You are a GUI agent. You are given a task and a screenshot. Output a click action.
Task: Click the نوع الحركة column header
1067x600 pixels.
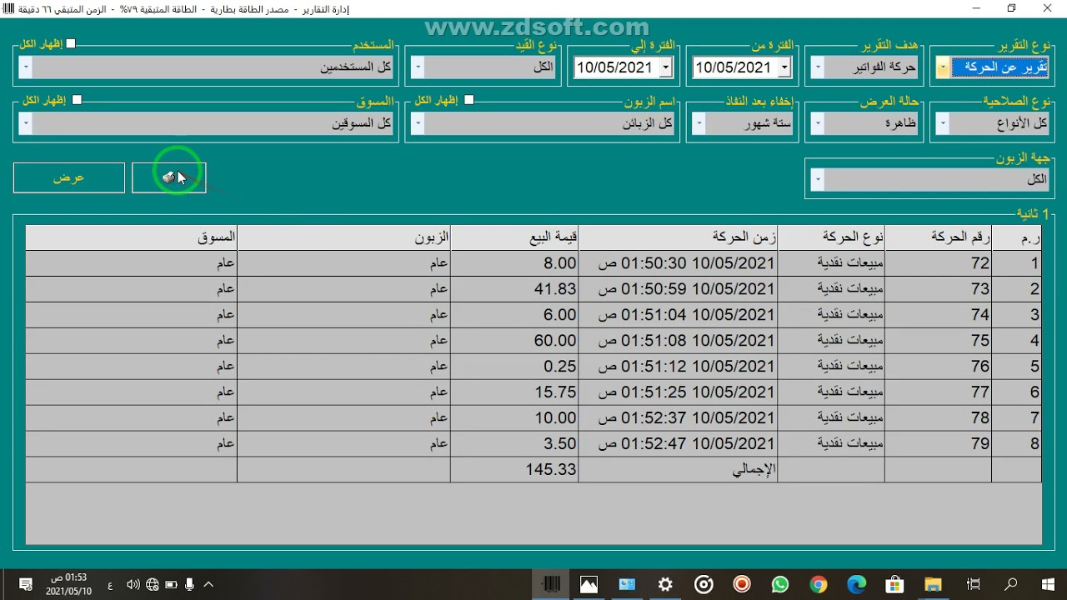pyautogui.click(x=830, y=237)
